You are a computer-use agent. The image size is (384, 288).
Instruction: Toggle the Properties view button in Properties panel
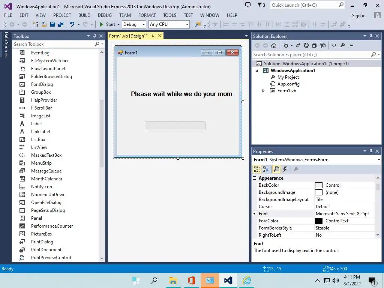pos(276,169)
